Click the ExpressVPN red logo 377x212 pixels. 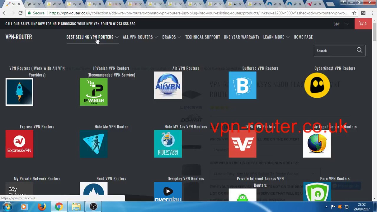(x=19, y=144)
